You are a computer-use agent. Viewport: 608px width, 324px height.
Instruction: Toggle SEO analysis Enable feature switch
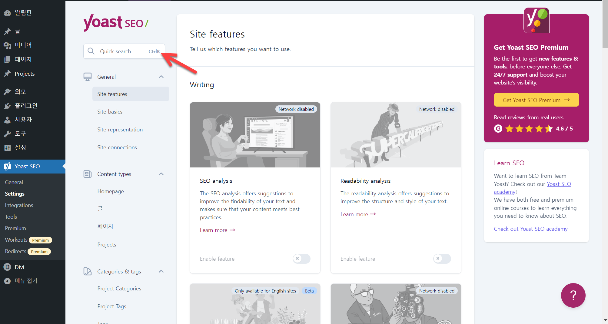(301, 259)
